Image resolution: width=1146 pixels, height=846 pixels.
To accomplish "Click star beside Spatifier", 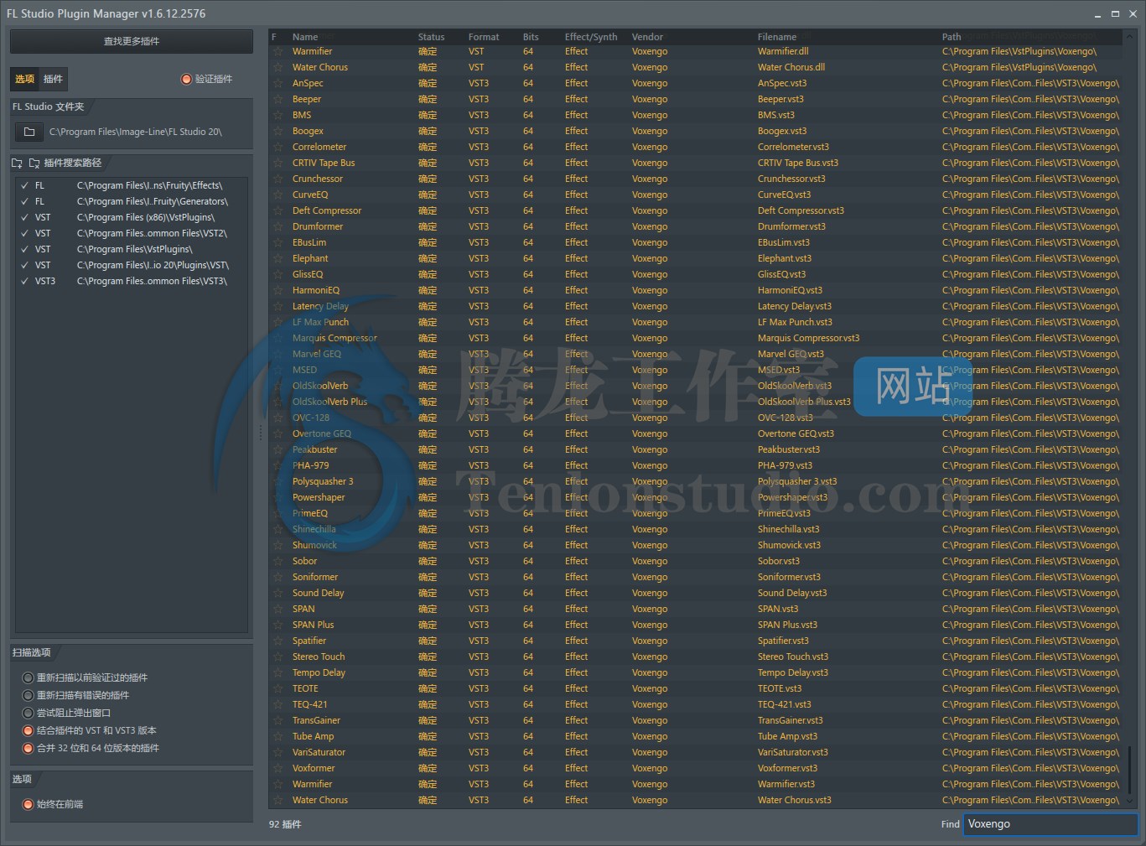I will tap(277, 641).
